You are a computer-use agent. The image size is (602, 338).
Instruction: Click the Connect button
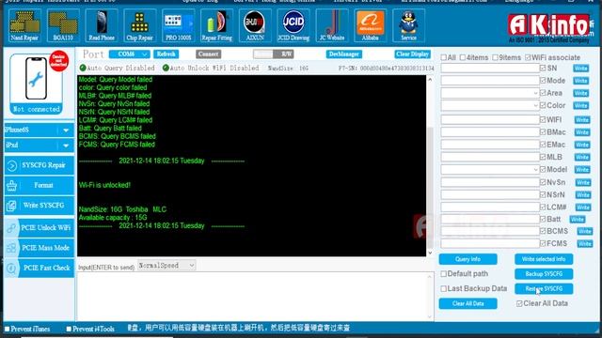tap(208, 54)
